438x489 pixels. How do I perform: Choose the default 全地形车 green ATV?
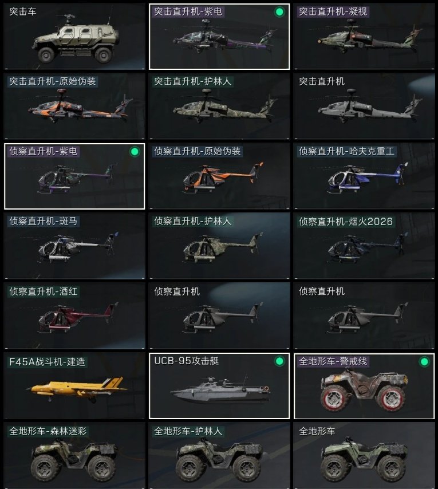tap(364, 456)
